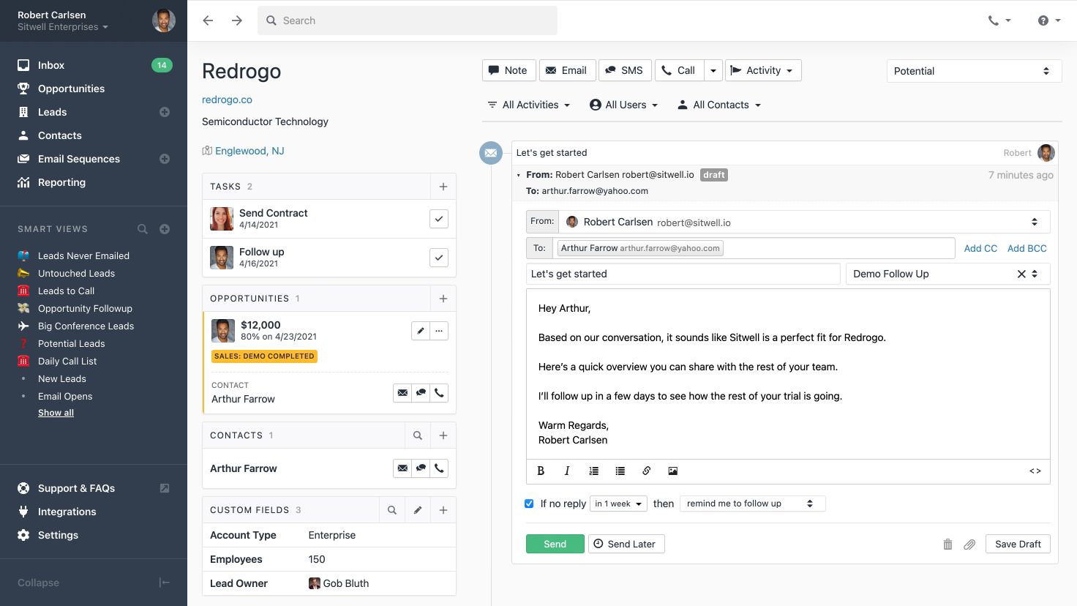Screen dimensions: 1077x606
Task: Mark the Send Contract task complete
Action: tap(438, 218)
